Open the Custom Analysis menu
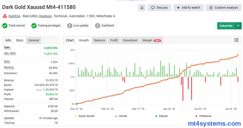The image size is (243, 128). point(224,8)
